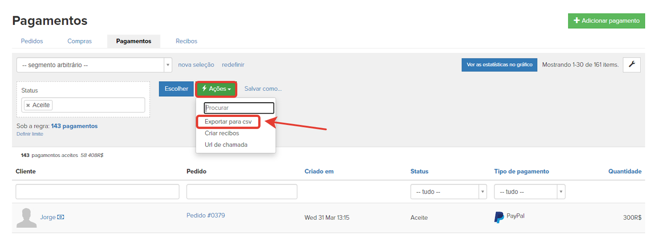
Task: Open the Status filter dropdown
Action: (x=482, y=192)
